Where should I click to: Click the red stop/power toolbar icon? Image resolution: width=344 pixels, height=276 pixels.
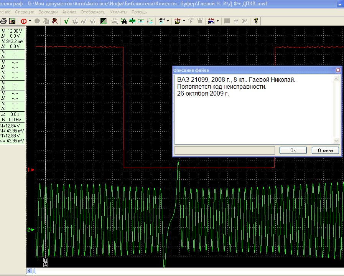click(x=24, y=21)
